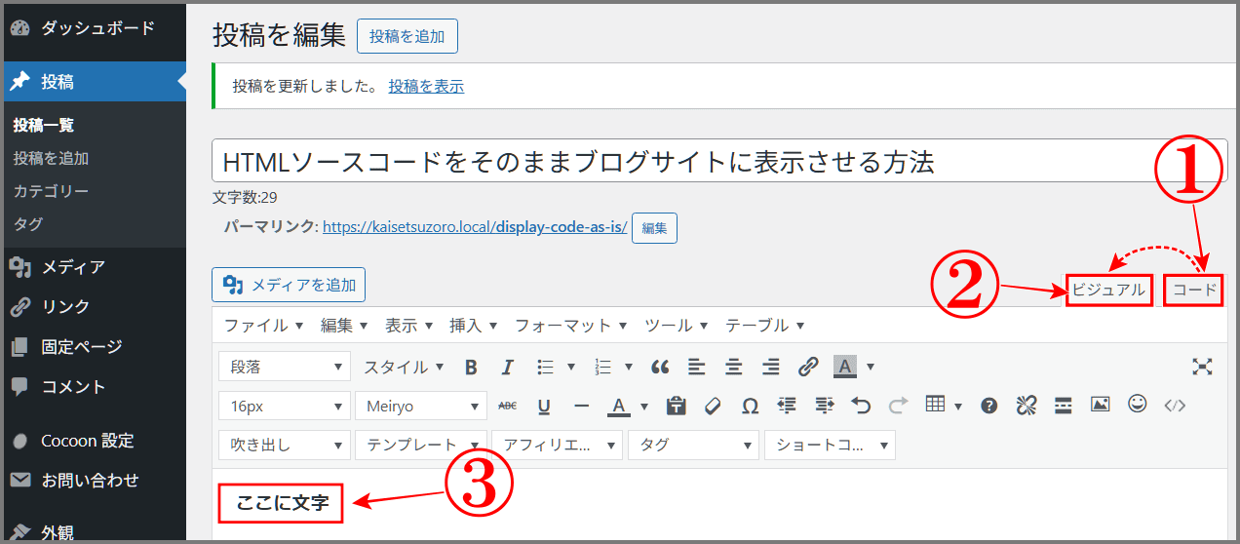Remove link with broken chain icon
The width and height of the screenshot is (1240, 544).
[x=1026, y=406]
